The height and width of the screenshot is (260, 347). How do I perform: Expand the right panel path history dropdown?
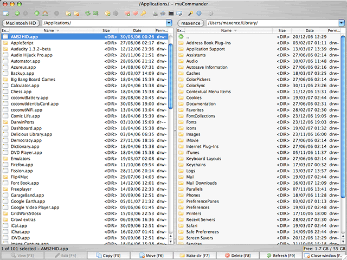pyautogui.click(x=342, y=23)
